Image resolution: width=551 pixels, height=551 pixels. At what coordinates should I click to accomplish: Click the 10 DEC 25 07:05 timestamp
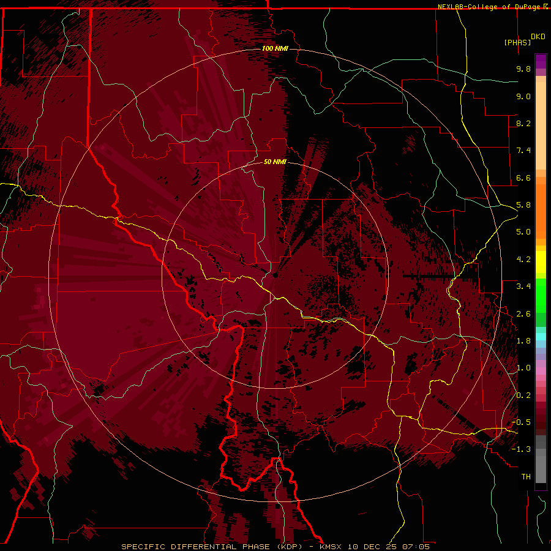tap(389, 547)
